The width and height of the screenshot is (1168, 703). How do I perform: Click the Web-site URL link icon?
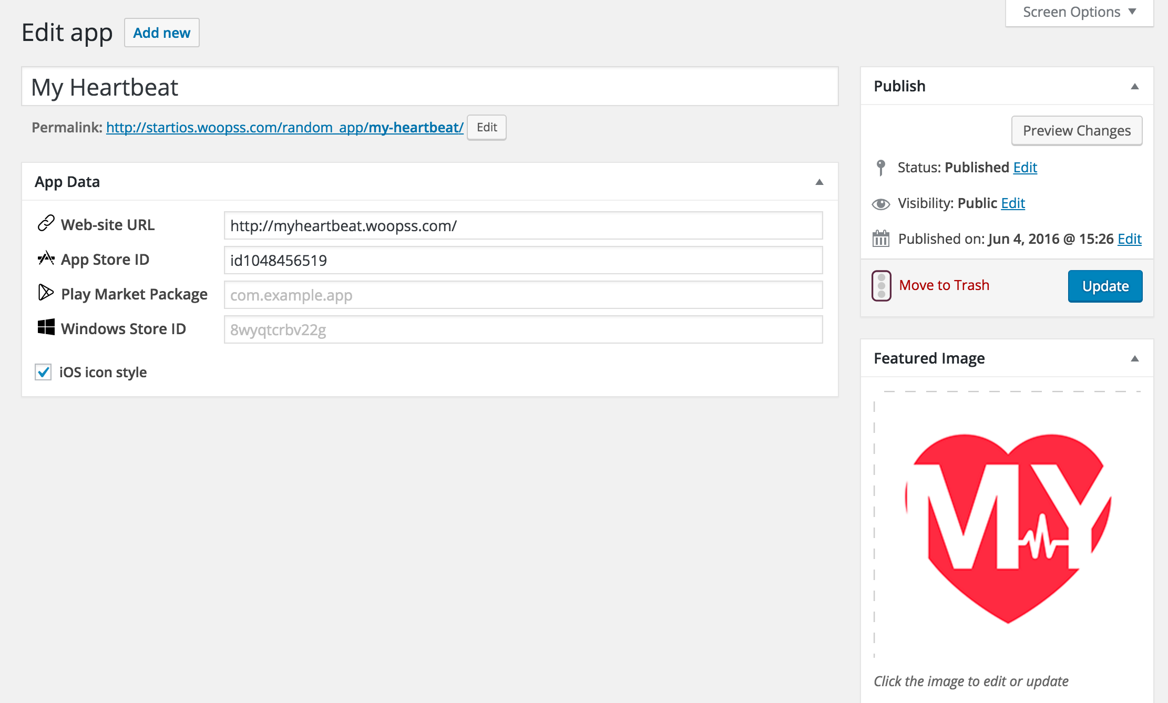point(46,223)
